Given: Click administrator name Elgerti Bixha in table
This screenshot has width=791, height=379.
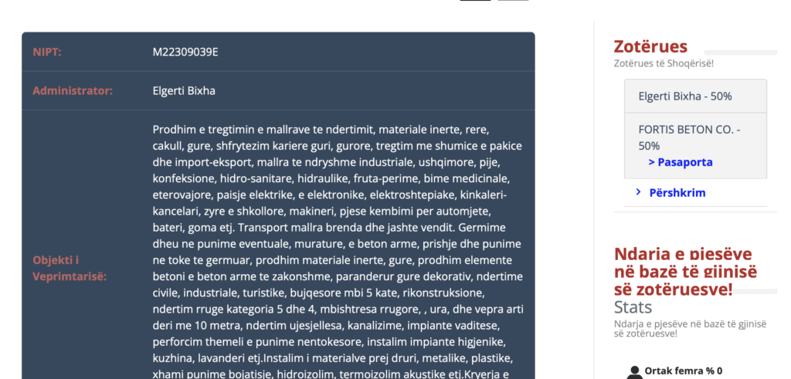Looking at the screenshot, I should click(x=184, y=90).
